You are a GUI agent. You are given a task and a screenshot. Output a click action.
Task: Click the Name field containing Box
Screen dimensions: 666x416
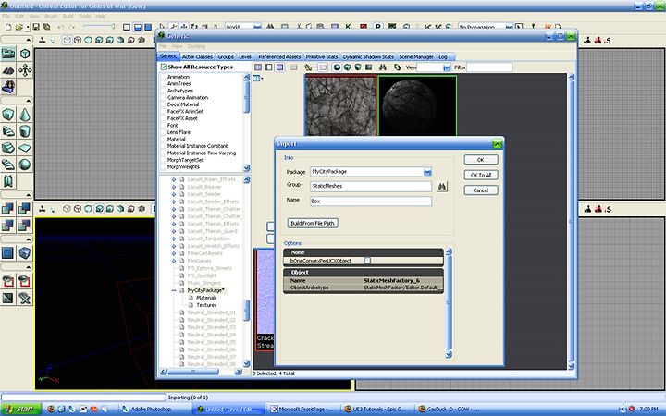click(371, 202)
